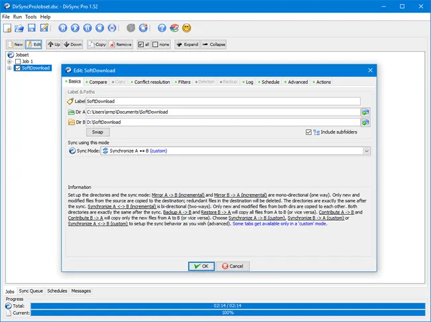Stop sync with the stop icon
This screenshot has width=431, height=322.
(99, 28)
